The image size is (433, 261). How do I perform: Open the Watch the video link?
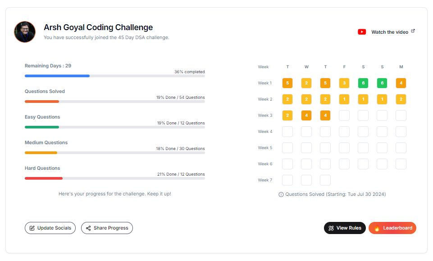[390, 32]
